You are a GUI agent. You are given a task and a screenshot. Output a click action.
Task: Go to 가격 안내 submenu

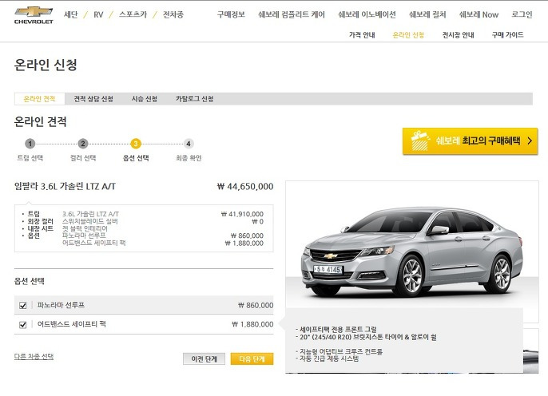(x=362, y=35)
